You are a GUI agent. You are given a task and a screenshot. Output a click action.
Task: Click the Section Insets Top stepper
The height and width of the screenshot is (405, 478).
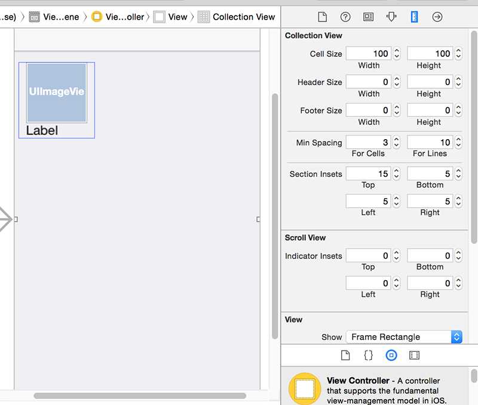[396, 174]
